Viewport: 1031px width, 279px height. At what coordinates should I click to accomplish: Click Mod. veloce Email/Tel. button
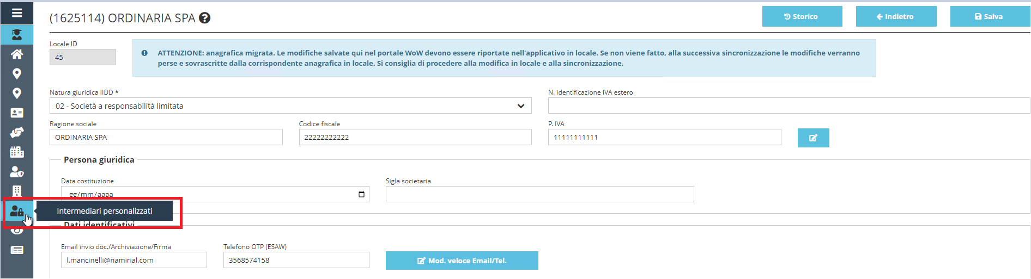(462, 261)
